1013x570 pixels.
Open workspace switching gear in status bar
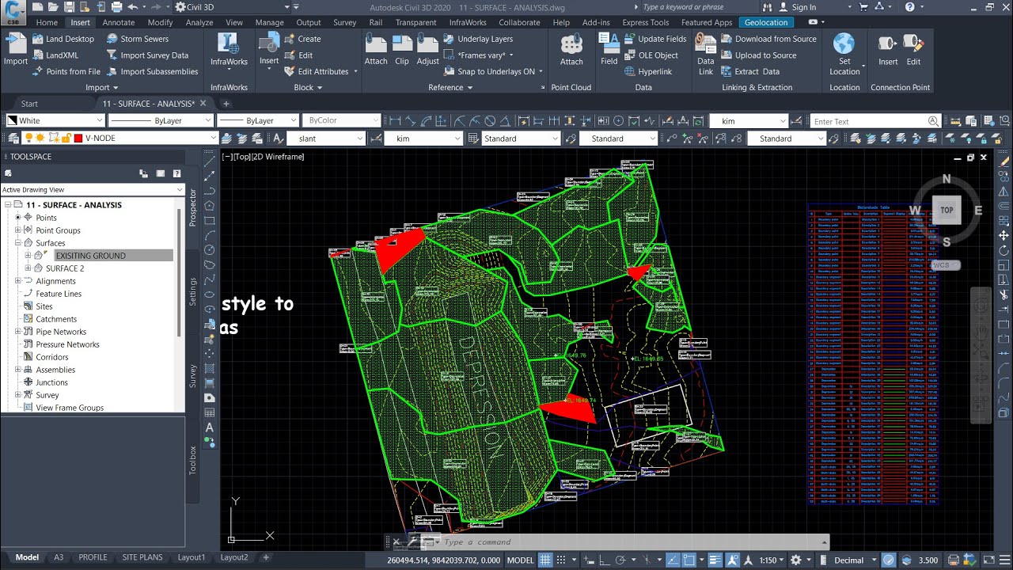coord(798,560)
